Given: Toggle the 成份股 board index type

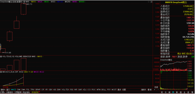Looking at the screenshot, I should tap(189, 54).
